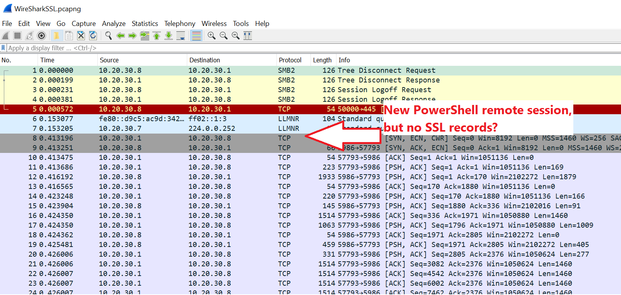621x295 pixels.
Task: Select packet 17 with Len=1009
Action: 310,225
